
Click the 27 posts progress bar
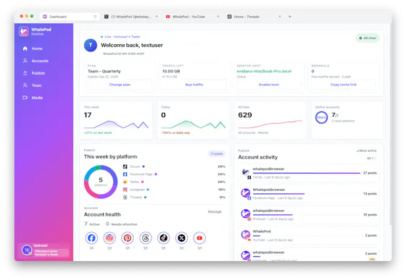click(x=307, y=173)
